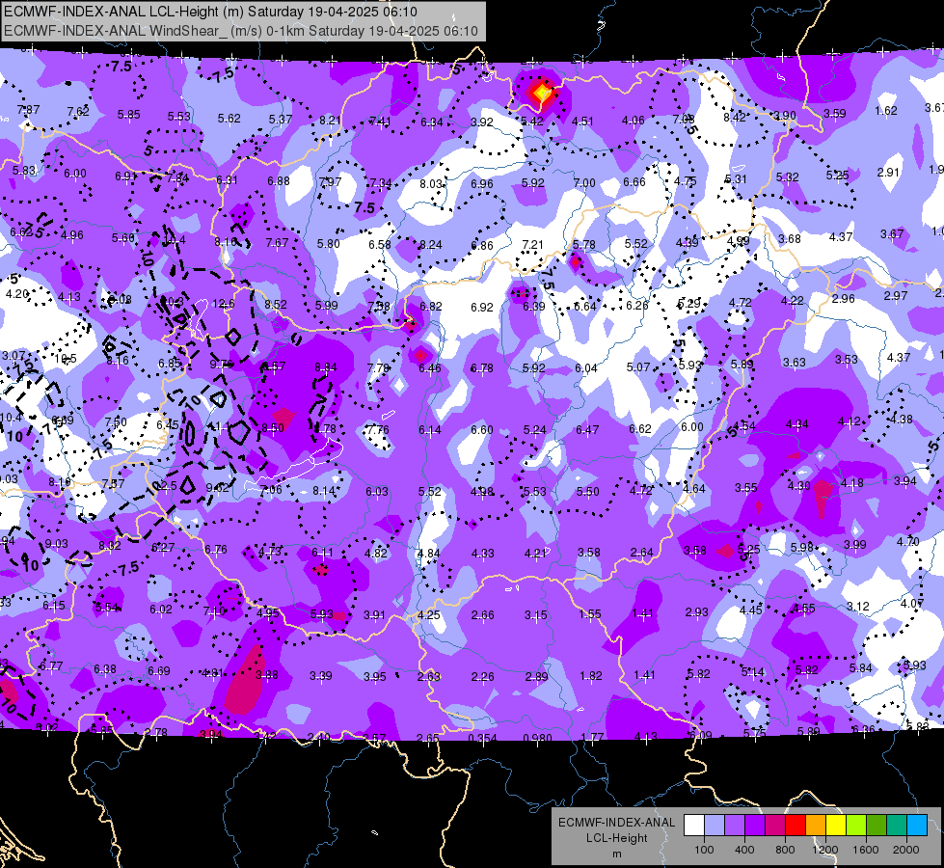Click the wind shear value 6.66
Screen dimensions: 944x868
[634, 182]
